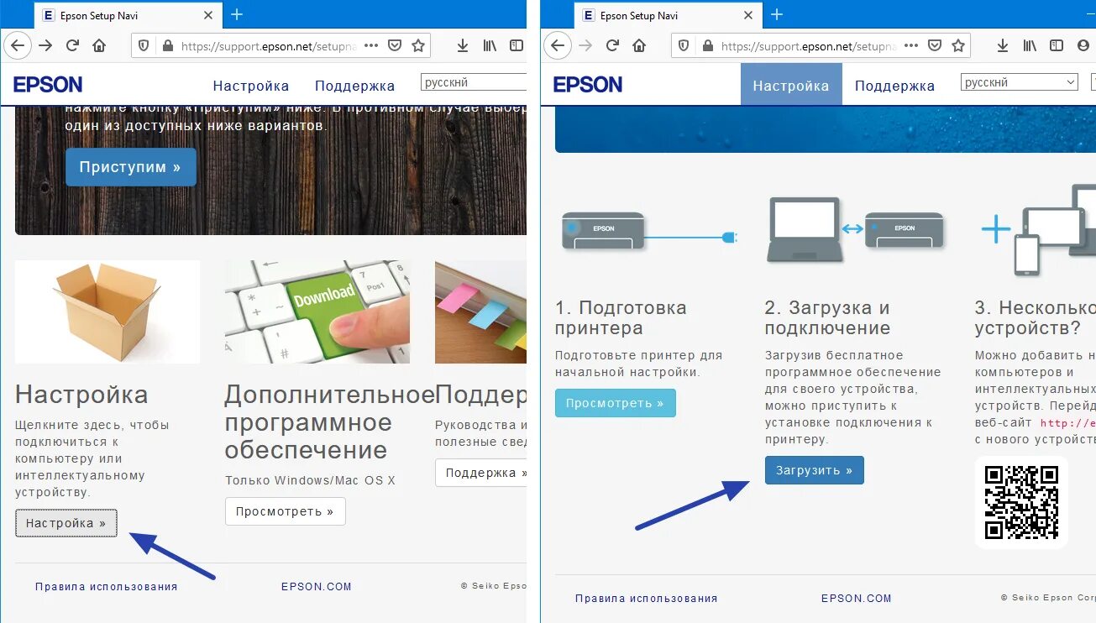Click Настройка » button under setup description
The width and height of the screenshot is (1096, 623).
(66, 523)
